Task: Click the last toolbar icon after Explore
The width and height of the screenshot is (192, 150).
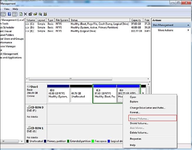Action: pos(45,14)
